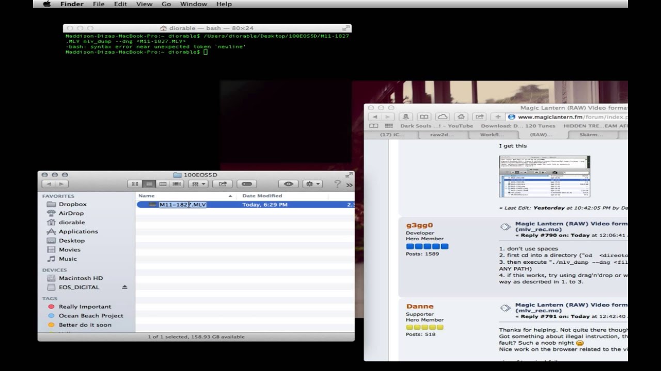Viewport: 661px width, 371px height.
Task: Click the Finder help question mark
Action: 337,184
